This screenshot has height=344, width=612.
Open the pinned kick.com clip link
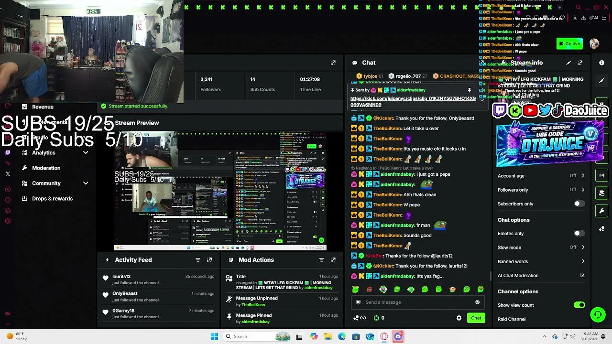[x=413, y=102]
